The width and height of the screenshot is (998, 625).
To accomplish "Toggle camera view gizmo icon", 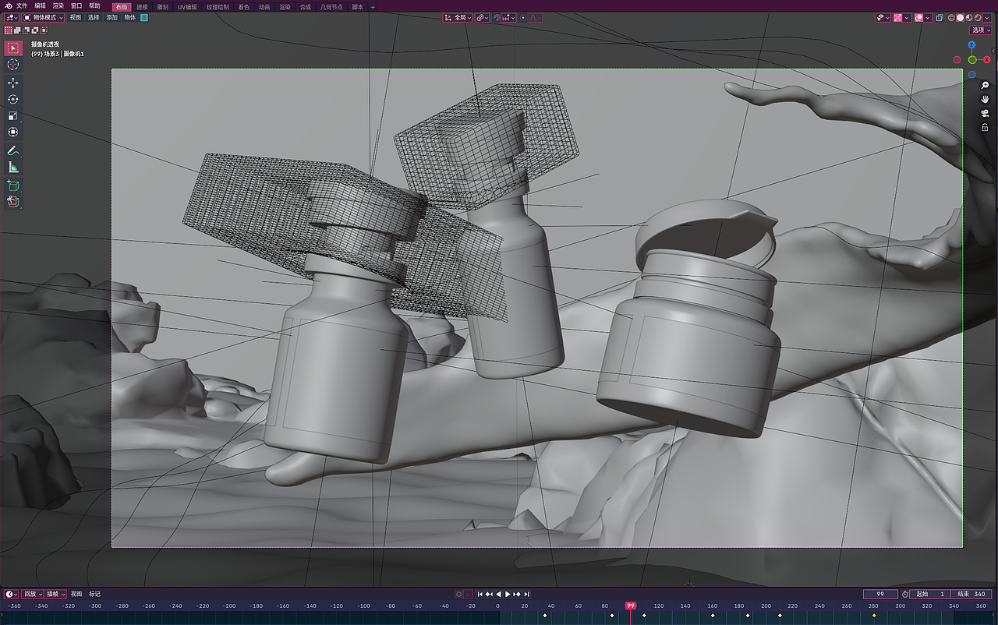I will point(985,113).
